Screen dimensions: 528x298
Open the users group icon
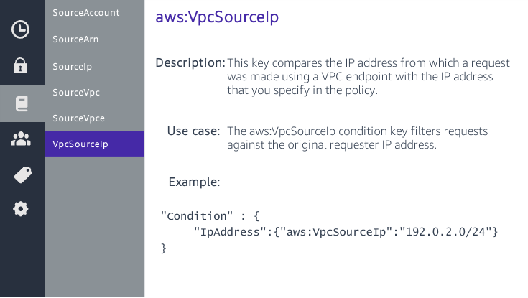[22, 139]
